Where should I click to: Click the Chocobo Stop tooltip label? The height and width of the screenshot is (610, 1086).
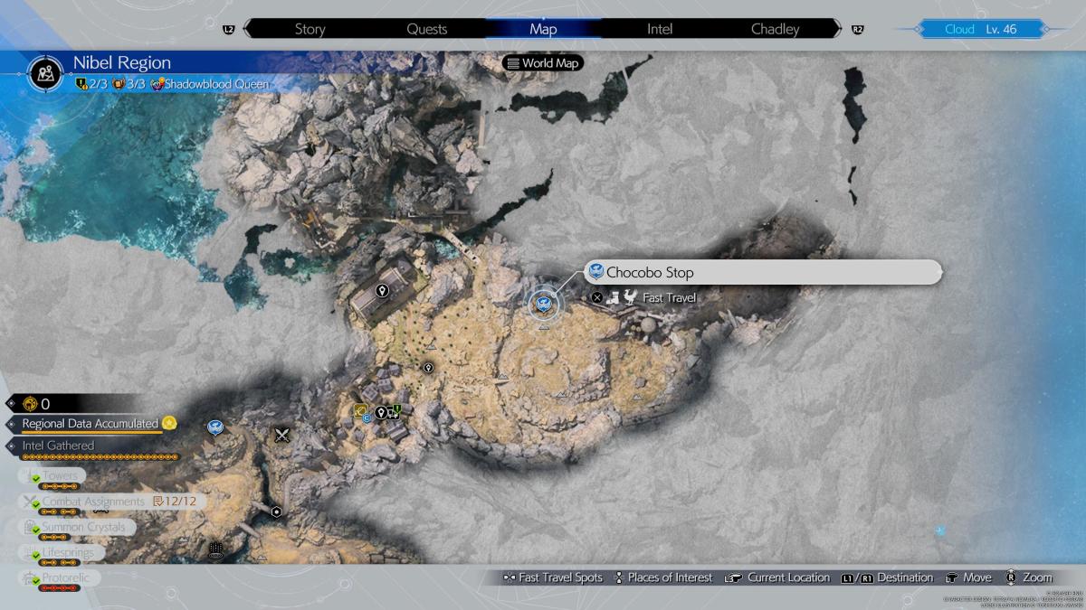(x=763, y=272)
